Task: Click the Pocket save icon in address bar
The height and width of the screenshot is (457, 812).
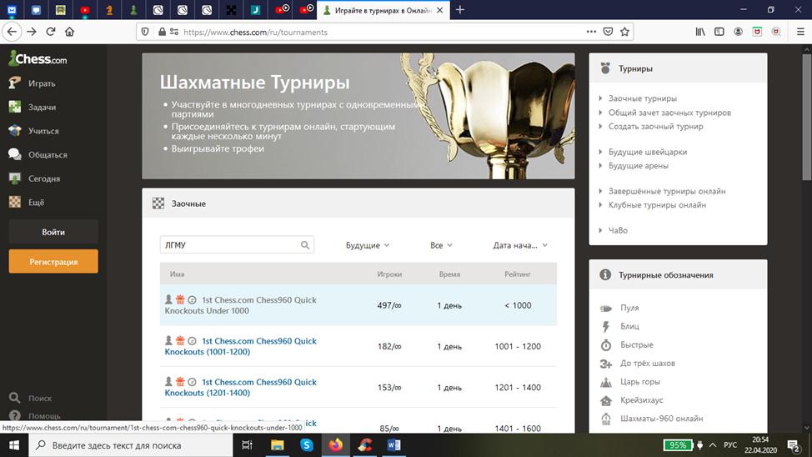Action: click(608, 32)
